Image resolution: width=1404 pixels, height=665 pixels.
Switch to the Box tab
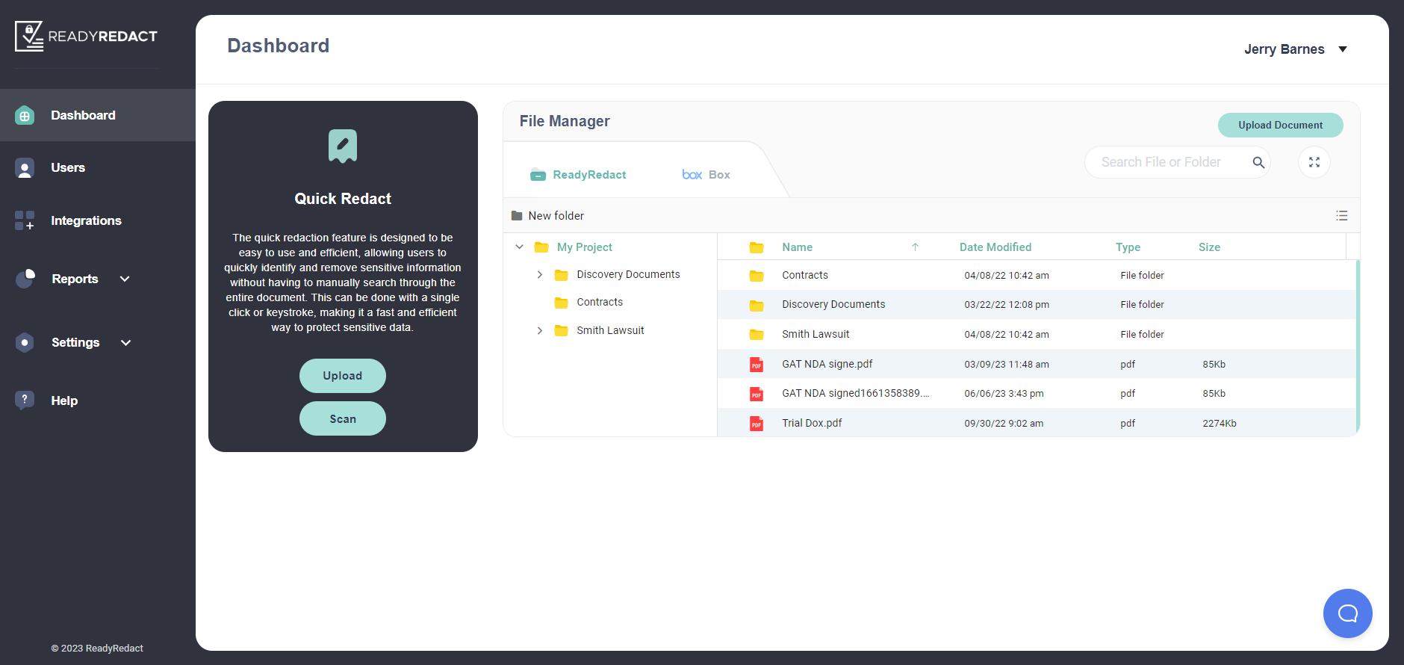click(x=706, y=175)
